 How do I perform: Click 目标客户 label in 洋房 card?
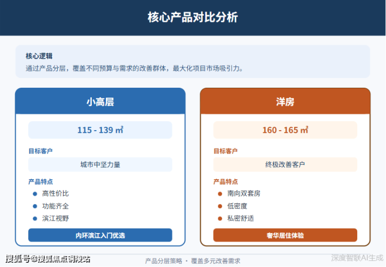point(225,151)
